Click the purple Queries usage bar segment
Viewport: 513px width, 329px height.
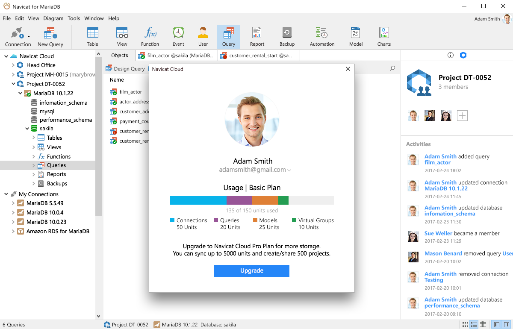tap(239, 200)
